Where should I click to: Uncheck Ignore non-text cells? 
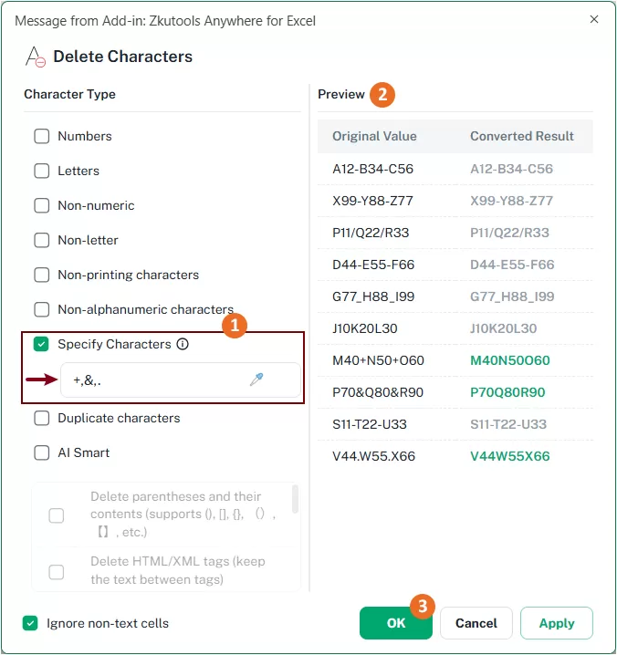pos(30,623)
